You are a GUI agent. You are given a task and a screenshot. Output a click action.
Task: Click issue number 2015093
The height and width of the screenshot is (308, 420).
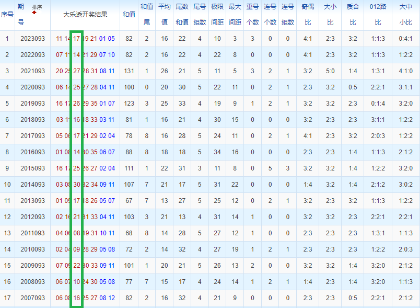click(33, 168)
